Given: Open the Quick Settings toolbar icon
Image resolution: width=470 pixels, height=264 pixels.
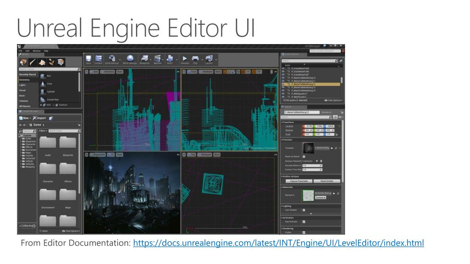Looking at the screenshot, I should [112, 59].
